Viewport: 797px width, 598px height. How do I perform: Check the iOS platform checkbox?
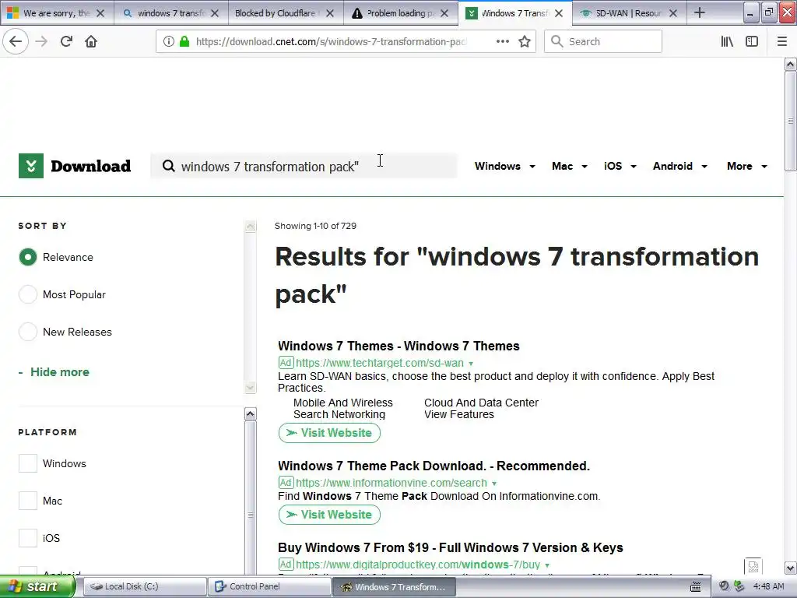(28, 537)
